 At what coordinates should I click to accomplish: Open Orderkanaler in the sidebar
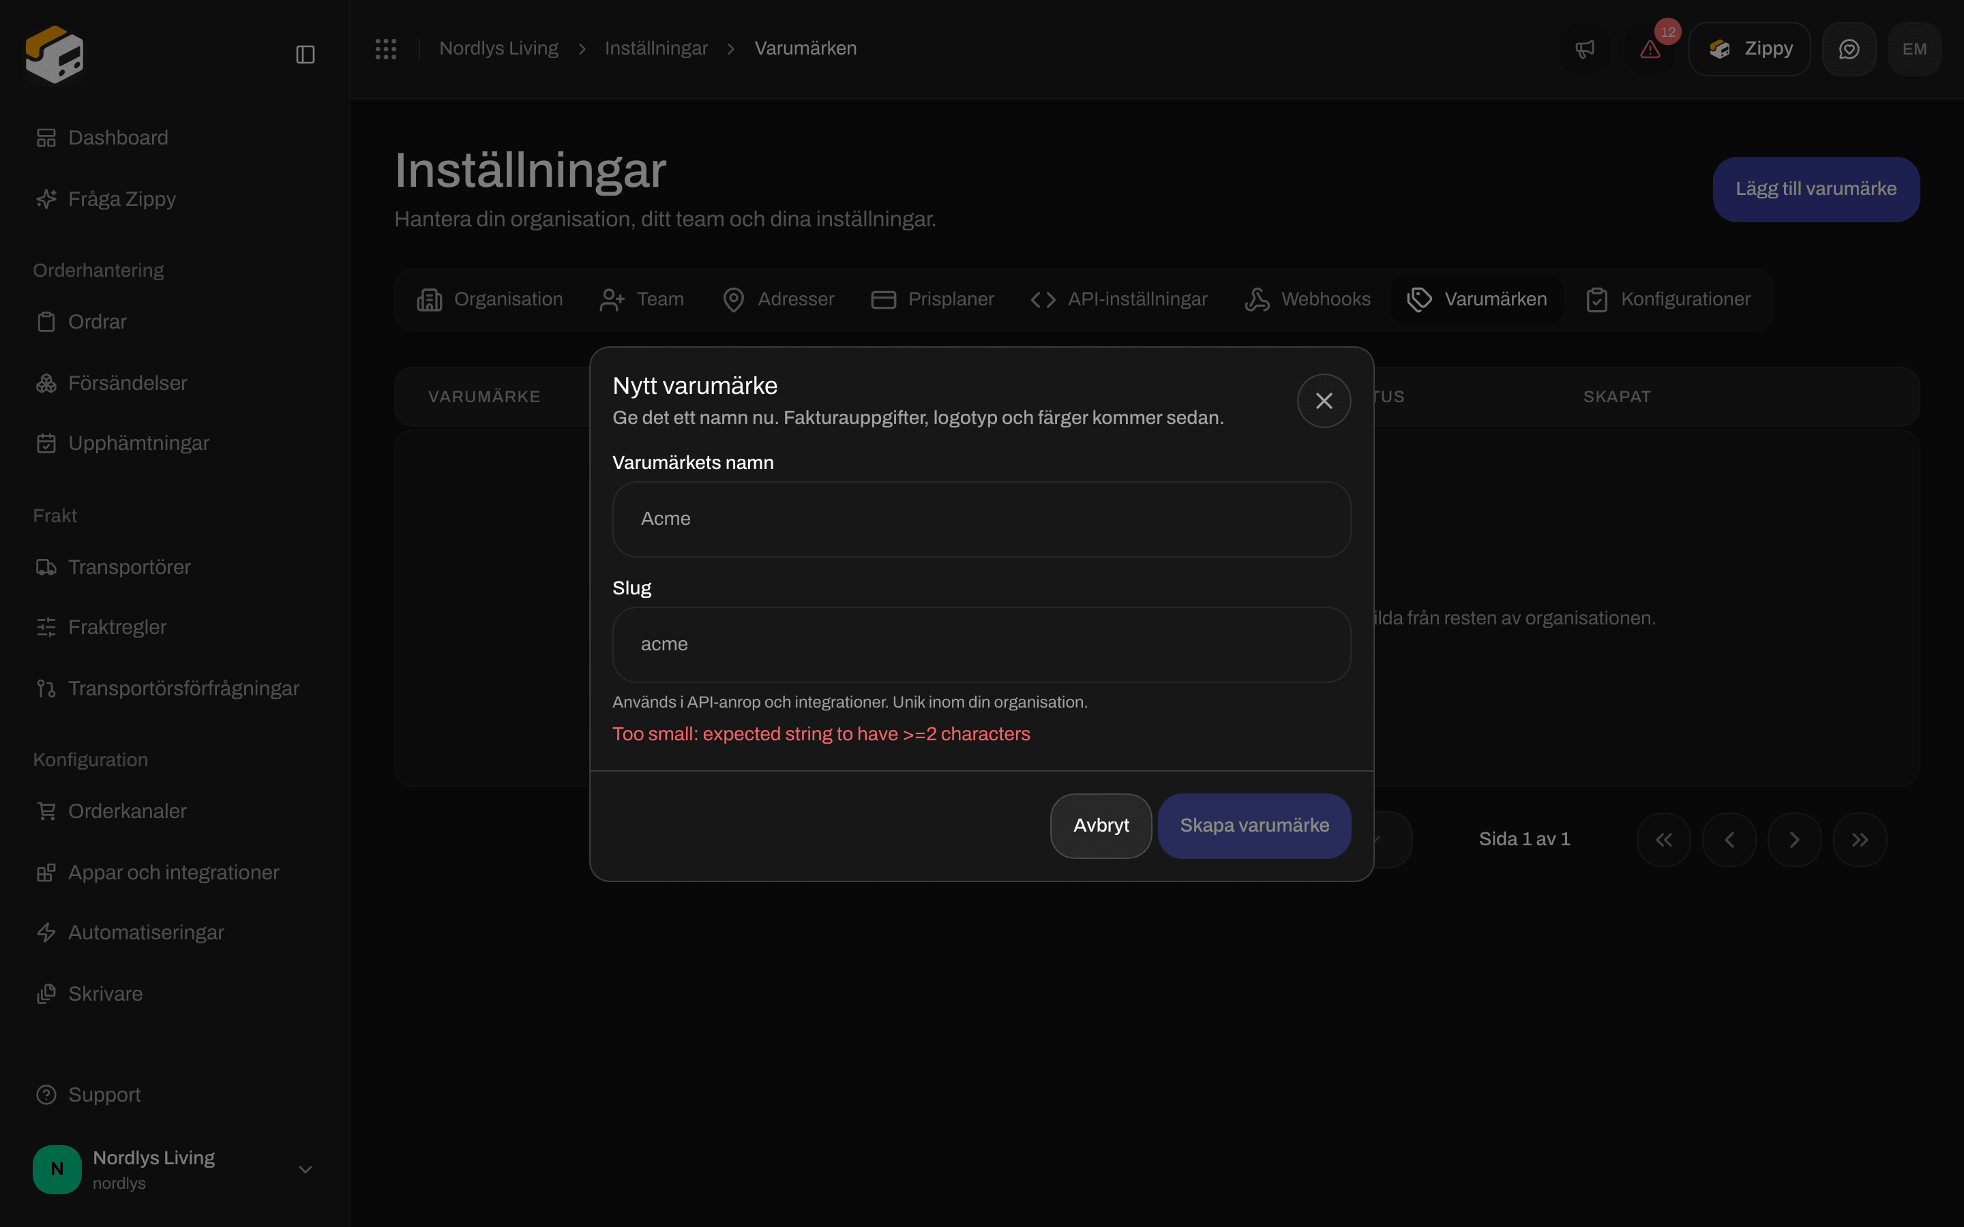110,811
